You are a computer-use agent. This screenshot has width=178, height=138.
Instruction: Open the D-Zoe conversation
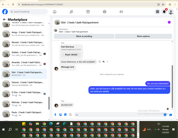point(24,94)
